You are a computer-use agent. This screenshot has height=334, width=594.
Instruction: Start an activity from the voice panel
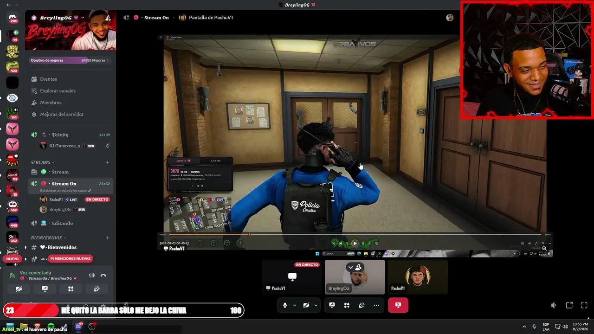coord(71,289)
